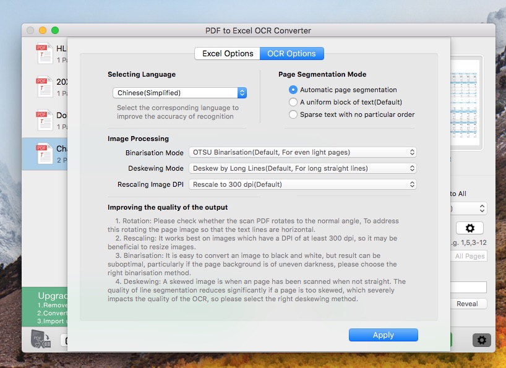Select the PDF icon of the 20 file
The width and height of the screenshot is (506, 368).
click(x=44, y=87)
